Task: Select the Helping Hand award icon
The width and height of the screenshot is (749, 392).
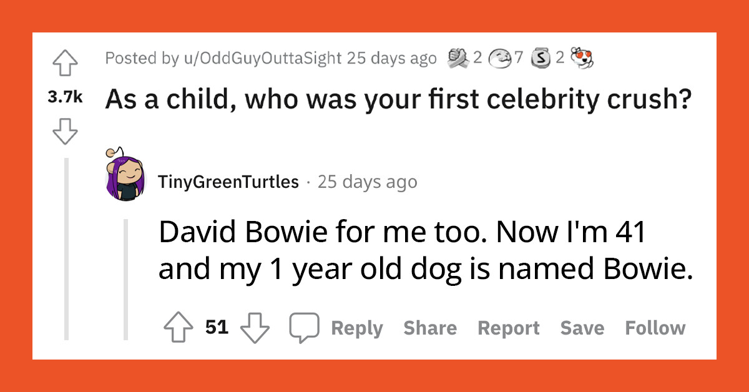Action: [x=458, y=57]
